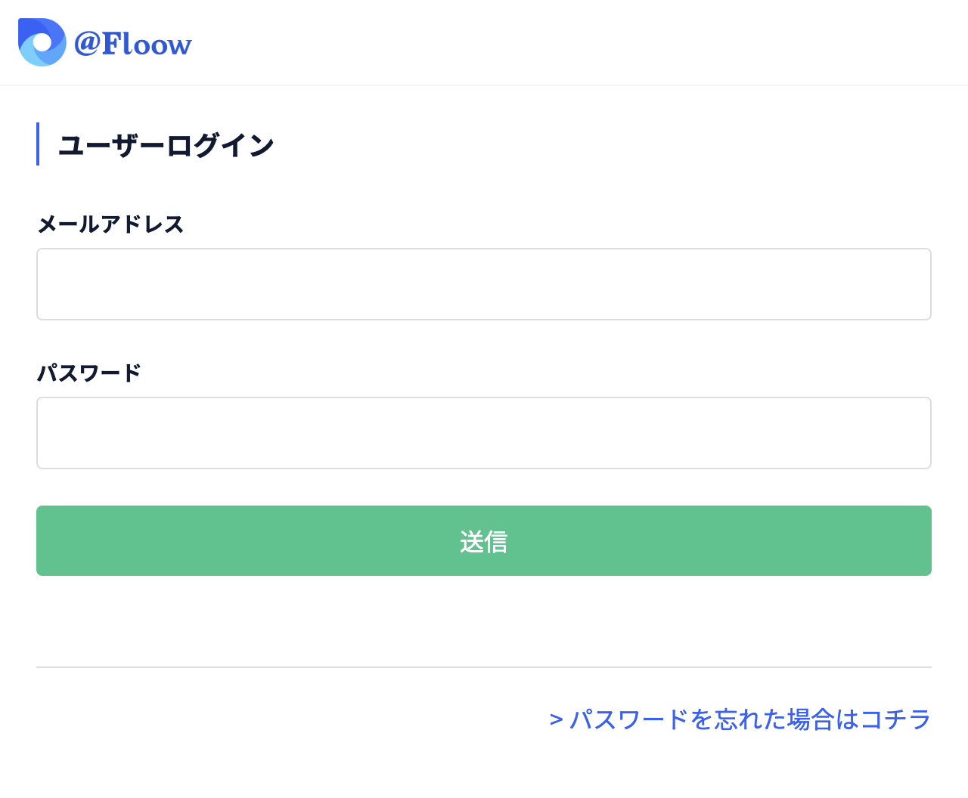Click the forgot password link arrow
968x798 pixels.
point(557,719)
